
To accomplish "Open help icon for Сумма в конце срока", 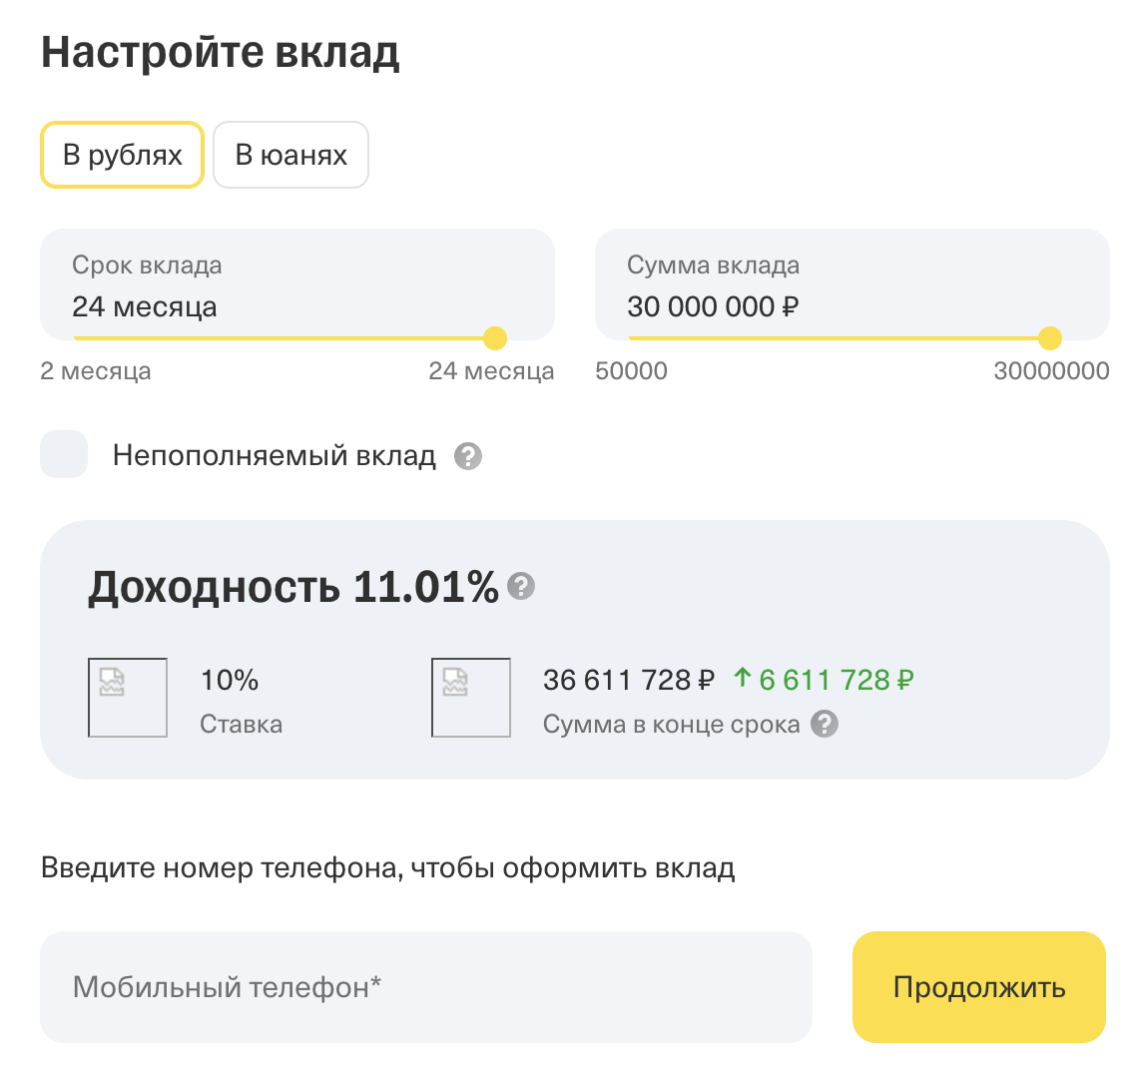I will [824, 724].
